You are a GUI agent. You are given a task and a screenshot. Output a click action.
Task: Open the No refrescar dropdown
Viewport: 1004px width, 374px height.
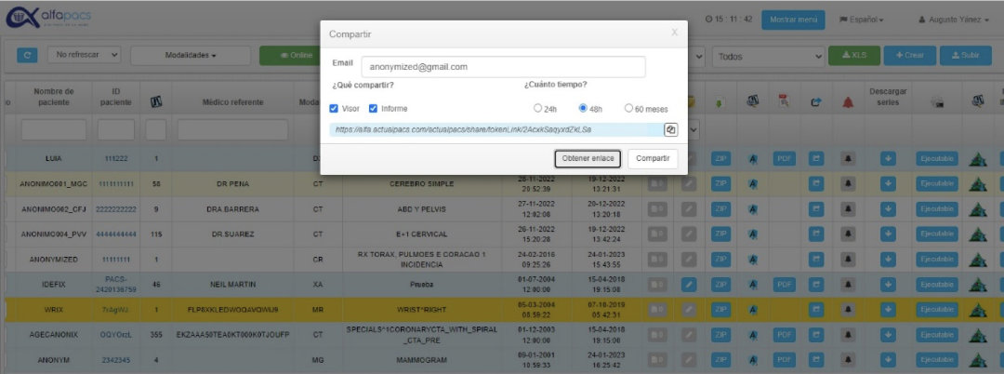[85, 56]
